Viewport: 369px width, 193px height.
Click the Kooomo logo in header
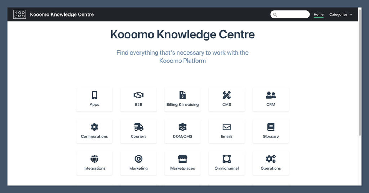pyautogui.click(x=19, y=14)
